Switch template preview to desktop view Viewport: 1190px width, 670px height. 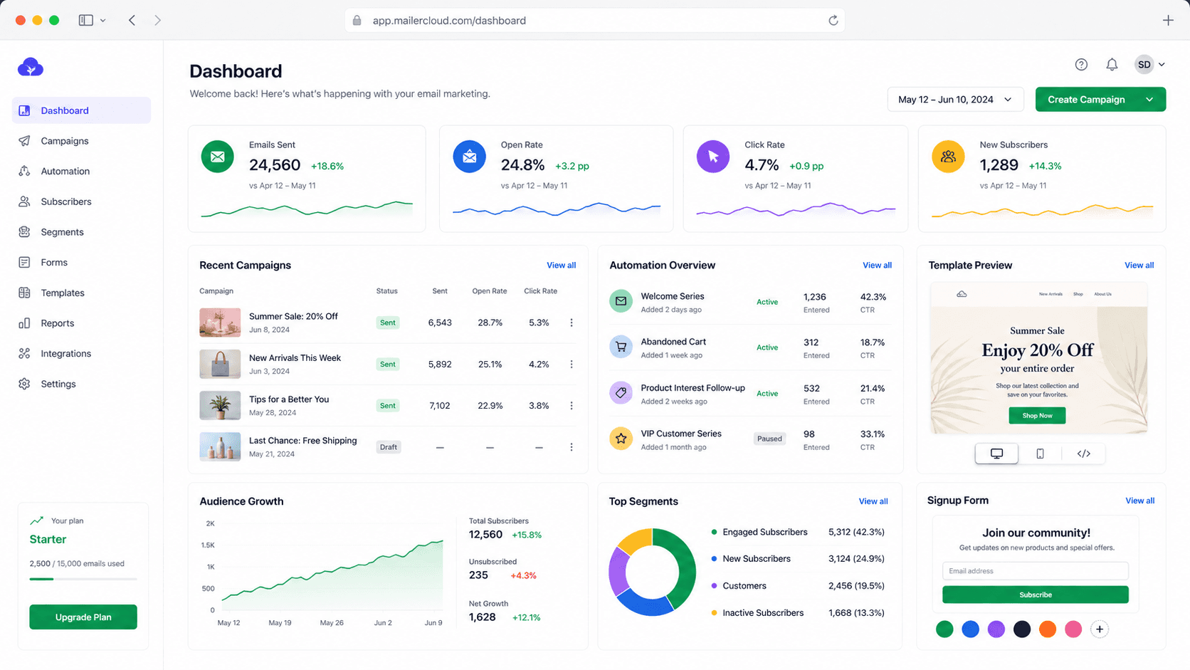[996, 454]
